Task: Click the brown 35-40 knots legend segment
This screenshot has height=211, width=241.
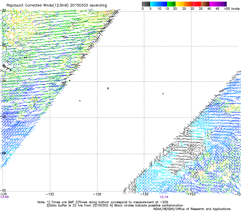Action: point(205,4)
